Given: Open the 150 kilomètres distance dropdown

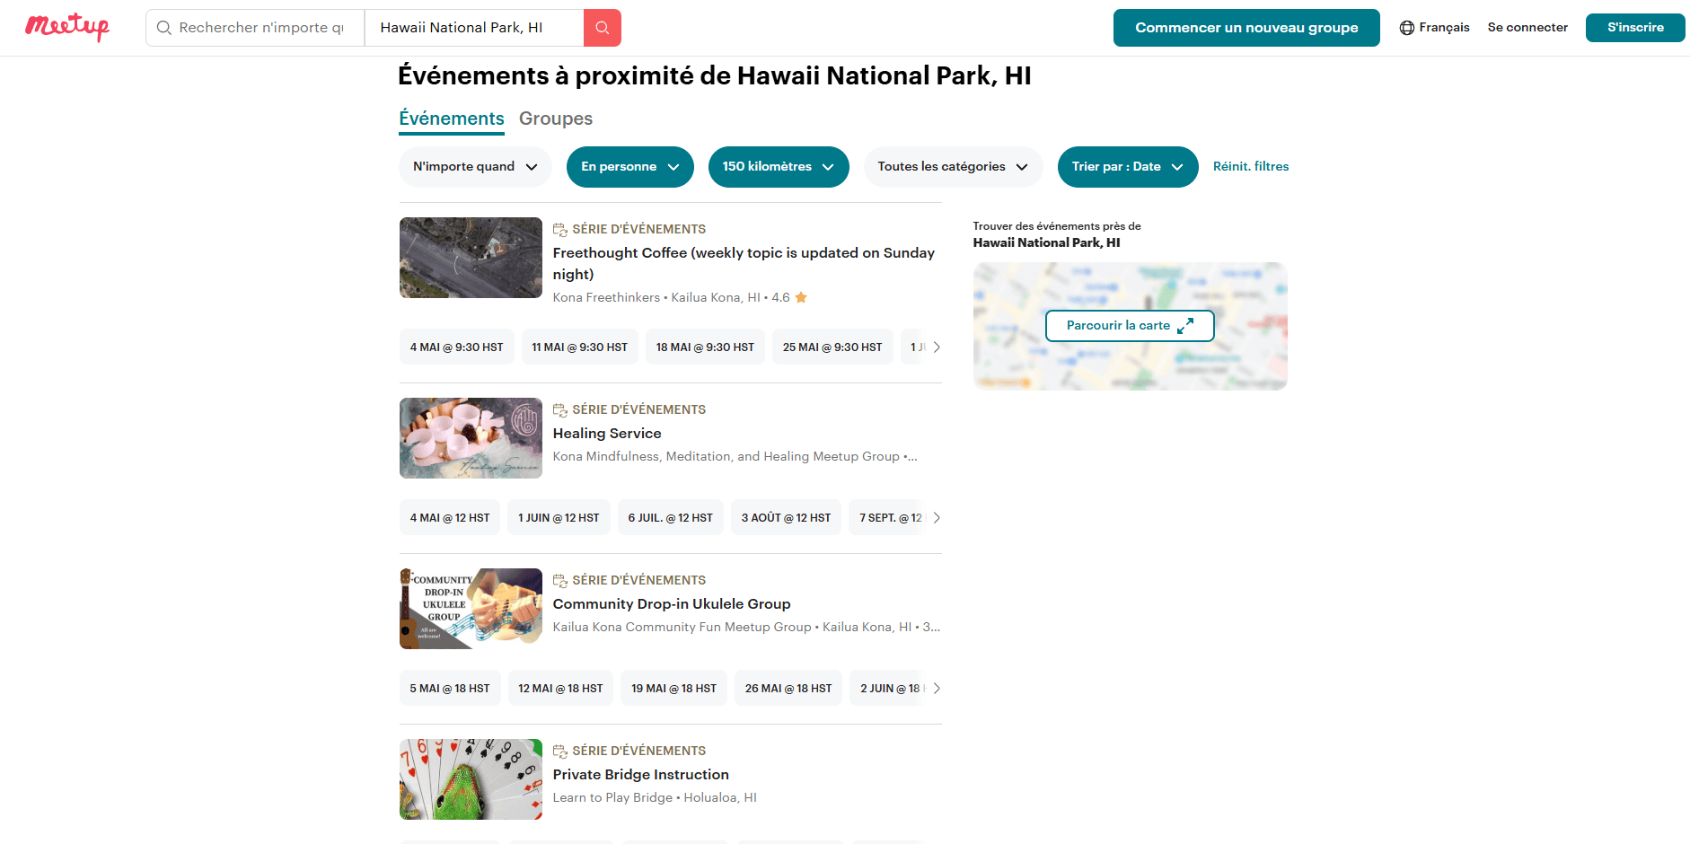Looking at the screenshot, I should 779,167.
